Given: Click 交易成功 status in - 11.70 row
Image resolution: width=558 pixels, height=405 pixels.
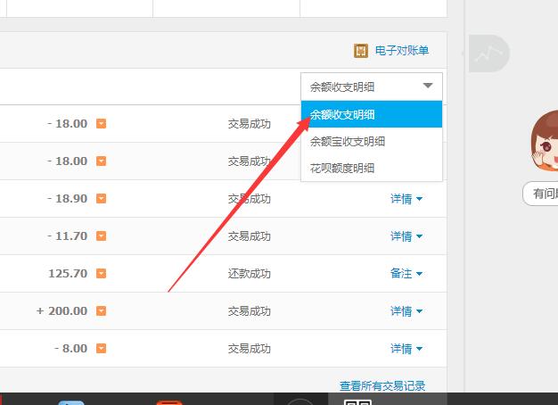Looking at the screenshot, I should tap(250, 236).
